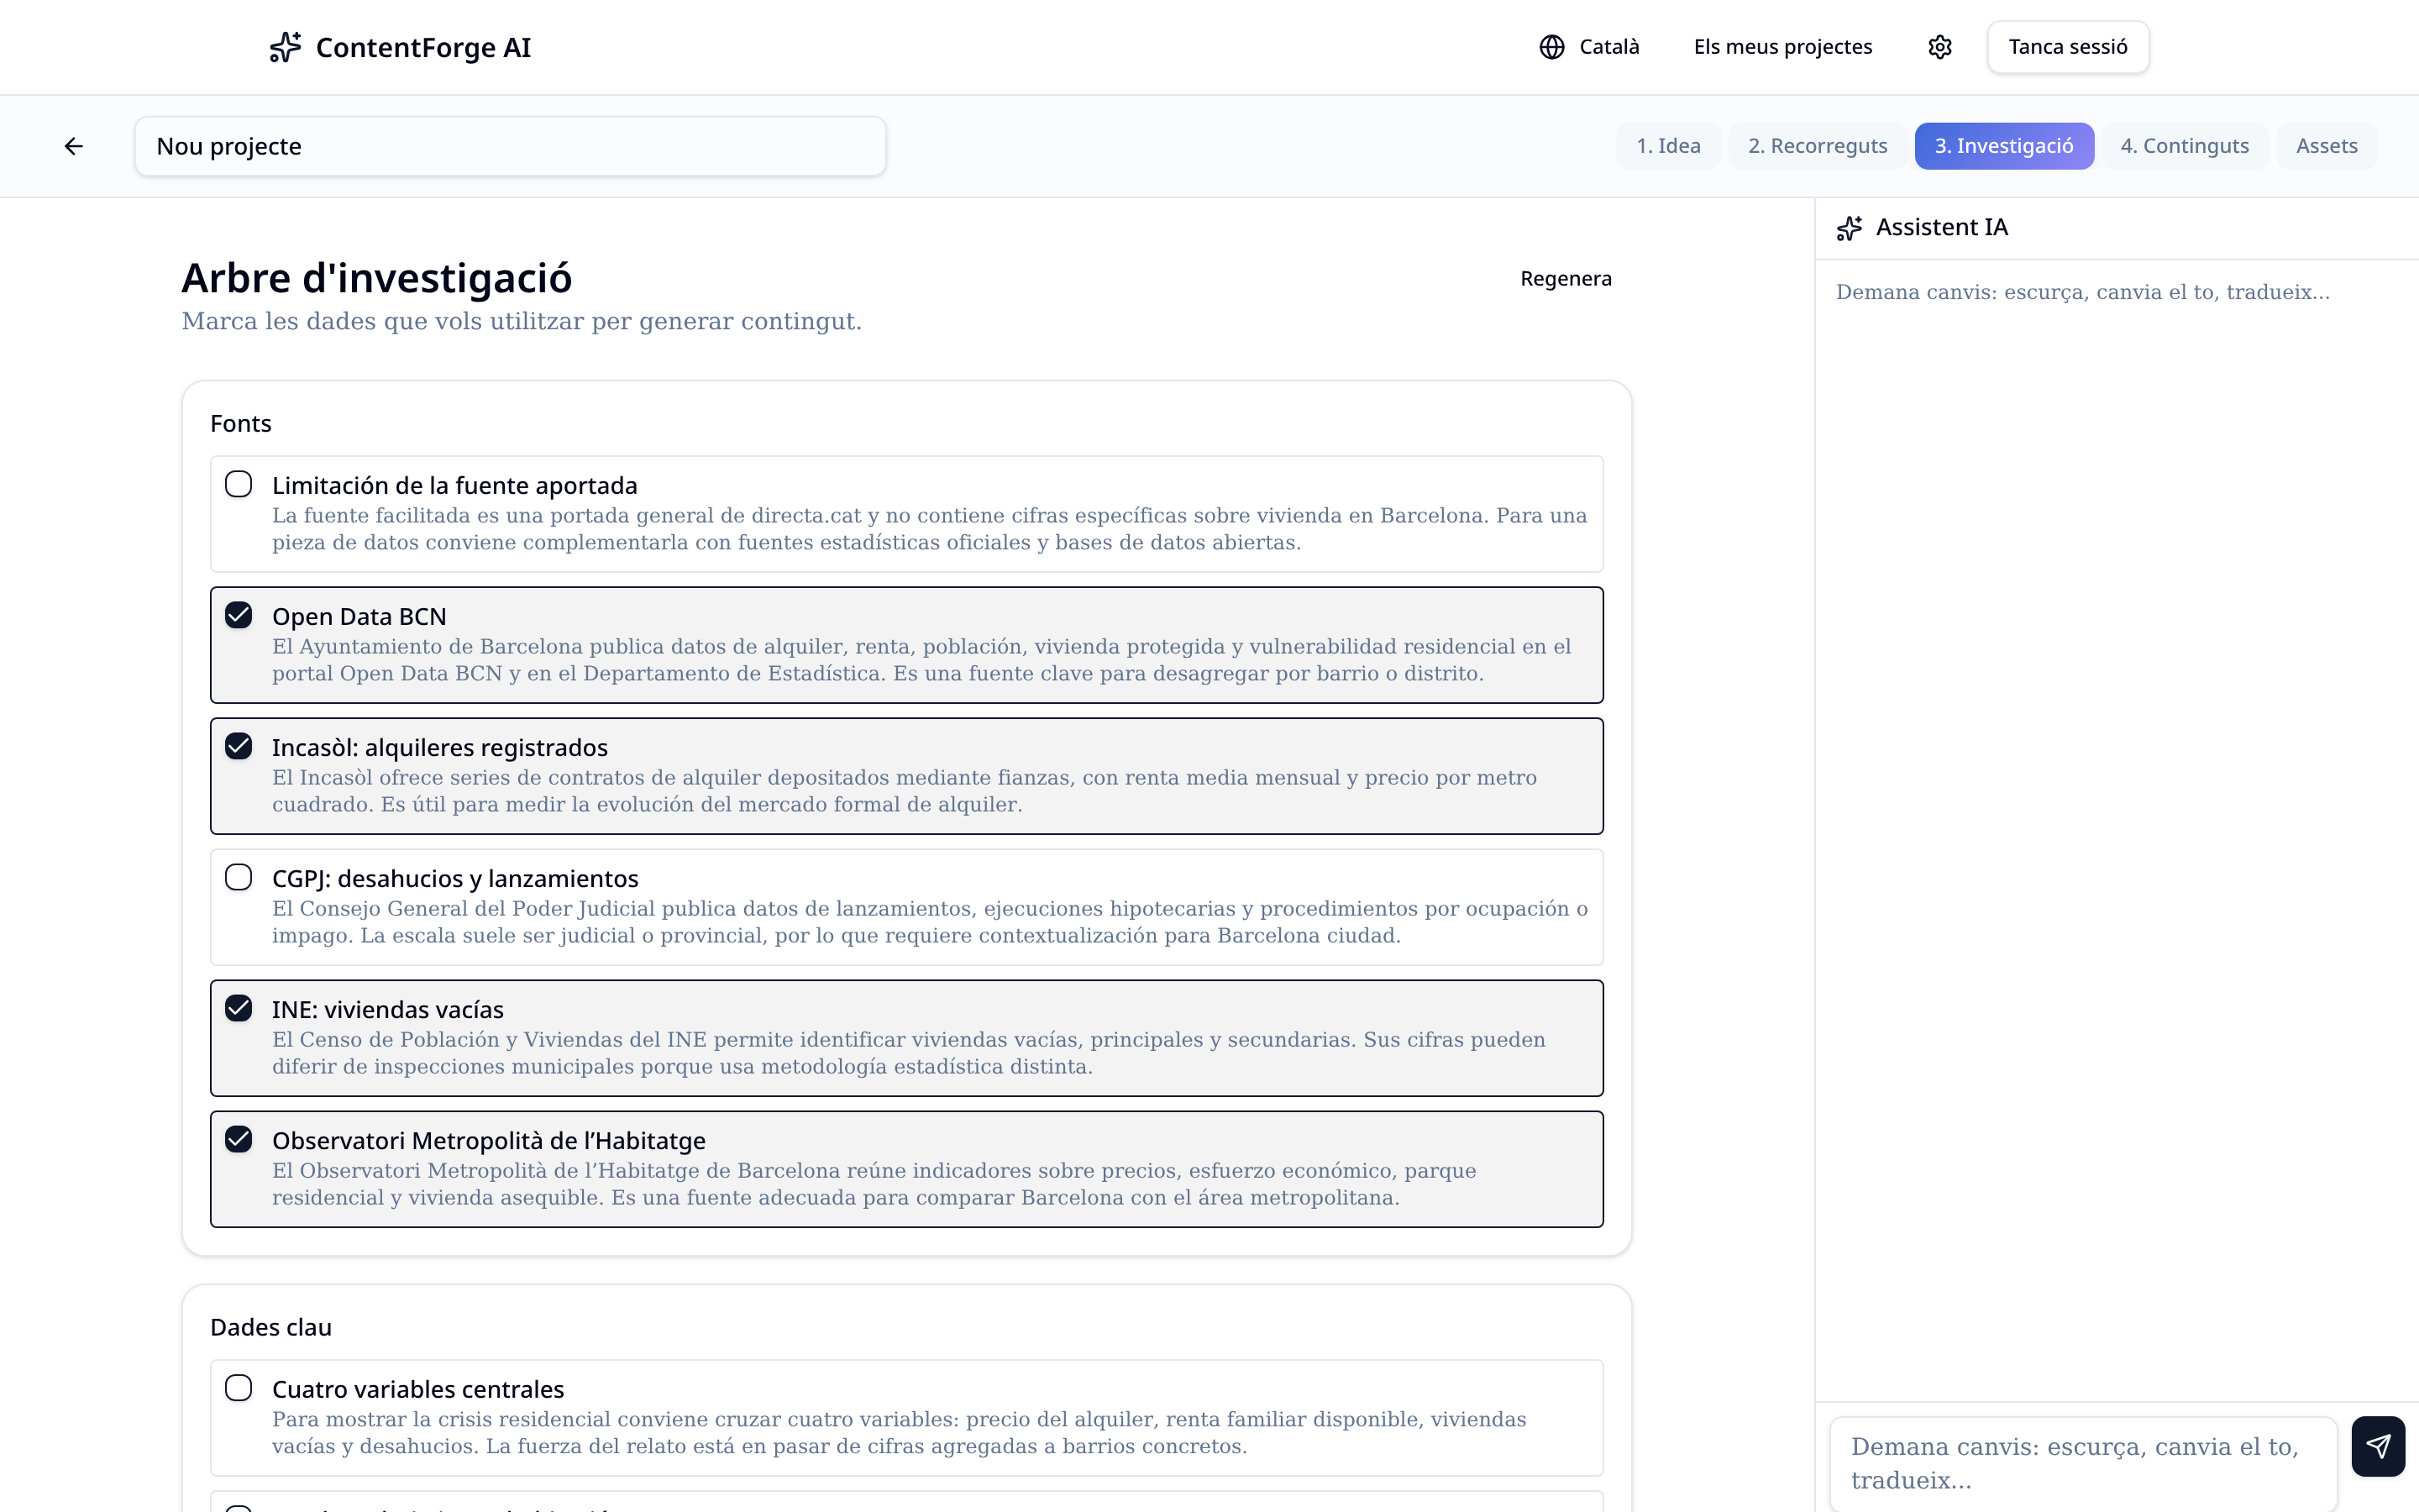Select the 3. Investigació tab

[x=2004, y=146]
